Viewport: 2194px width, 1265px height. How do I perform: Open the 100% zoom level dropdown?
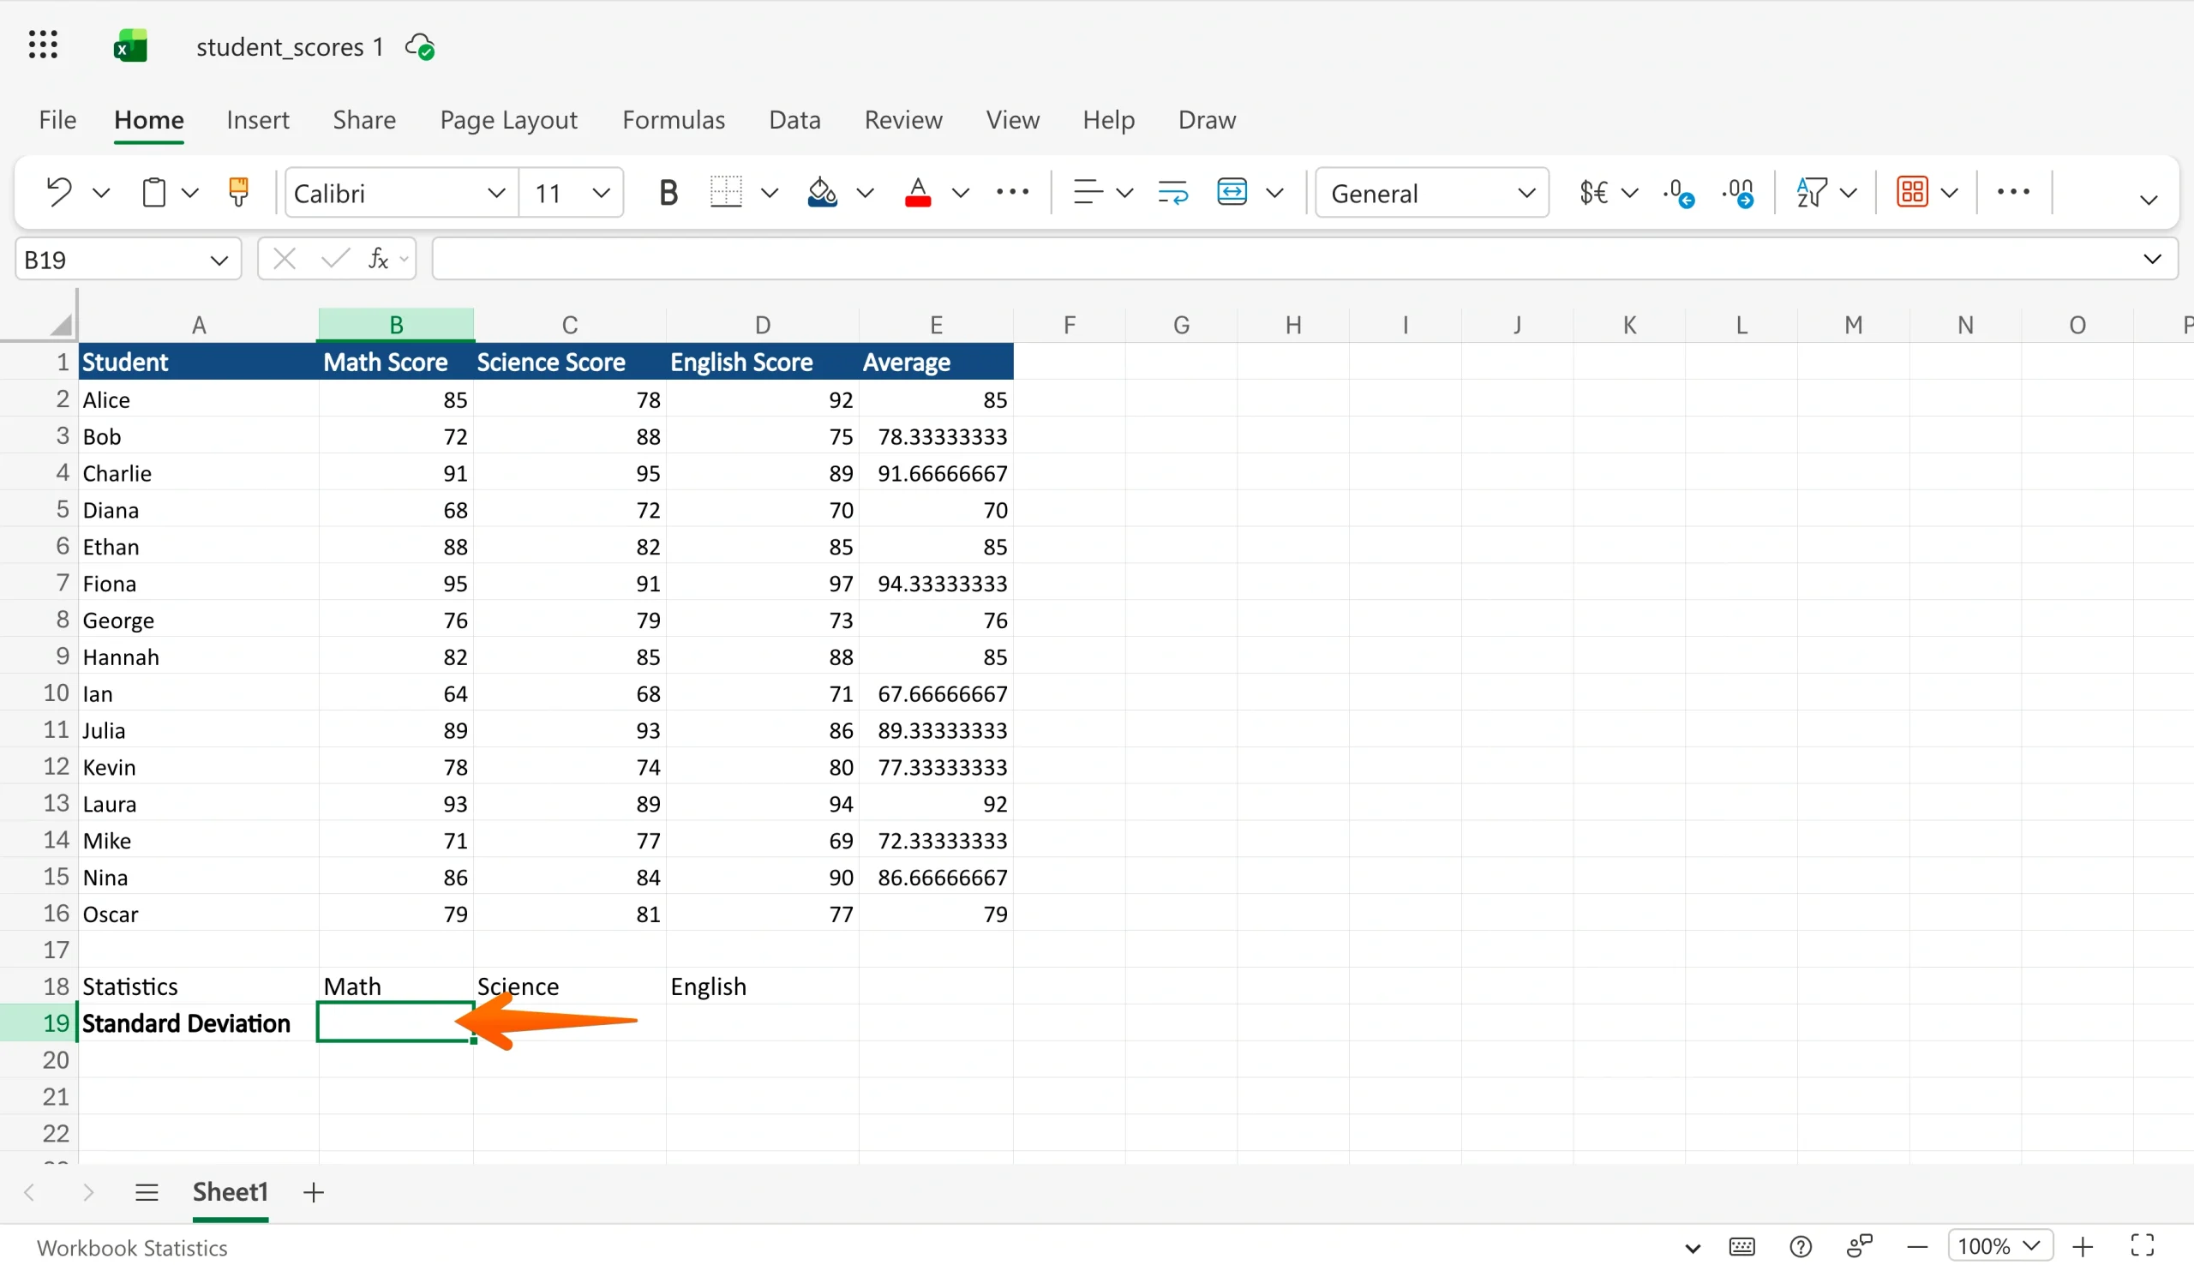coord(1999,1247)
